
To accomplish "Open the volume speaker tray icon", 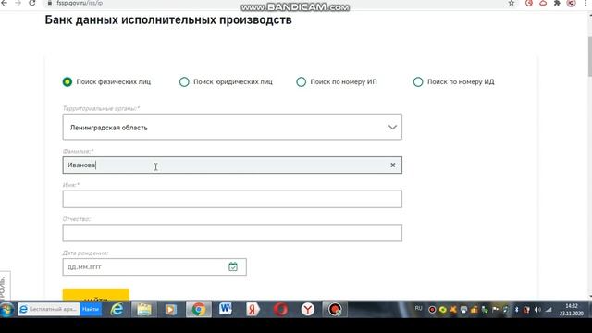I will (537, 310).
